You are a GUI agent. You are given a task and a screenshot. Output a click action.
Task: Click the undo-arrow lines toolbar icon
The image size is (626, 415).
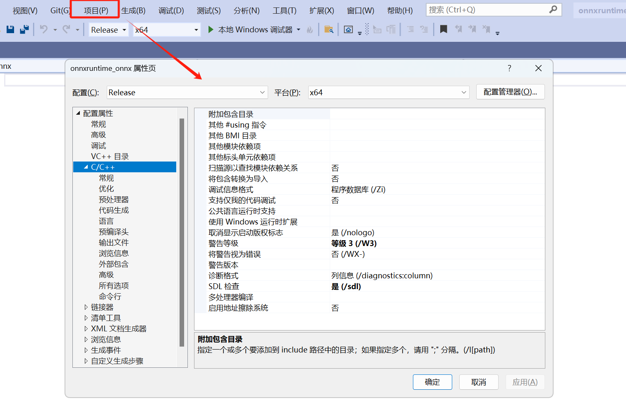(424, 30)
